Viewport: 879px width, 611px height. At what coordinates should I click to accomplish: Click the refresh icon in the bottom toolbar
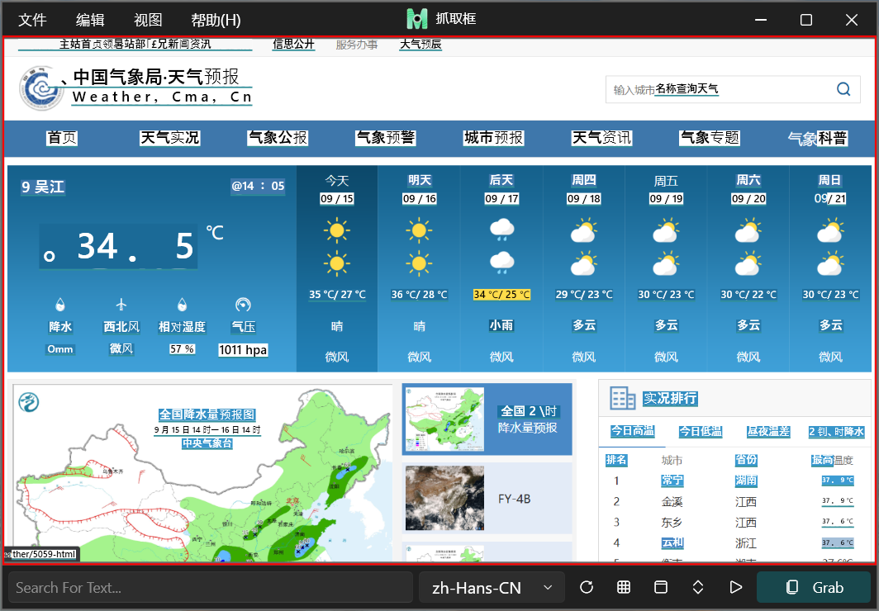point(587,587)
